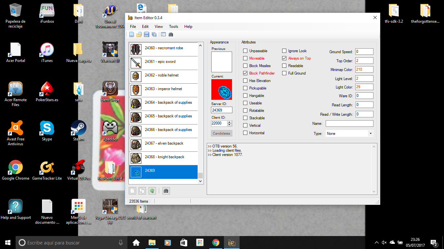Enable the Ignore Look checkbox
This screenshot has height=249, width=444.
[x=284, y=51]
